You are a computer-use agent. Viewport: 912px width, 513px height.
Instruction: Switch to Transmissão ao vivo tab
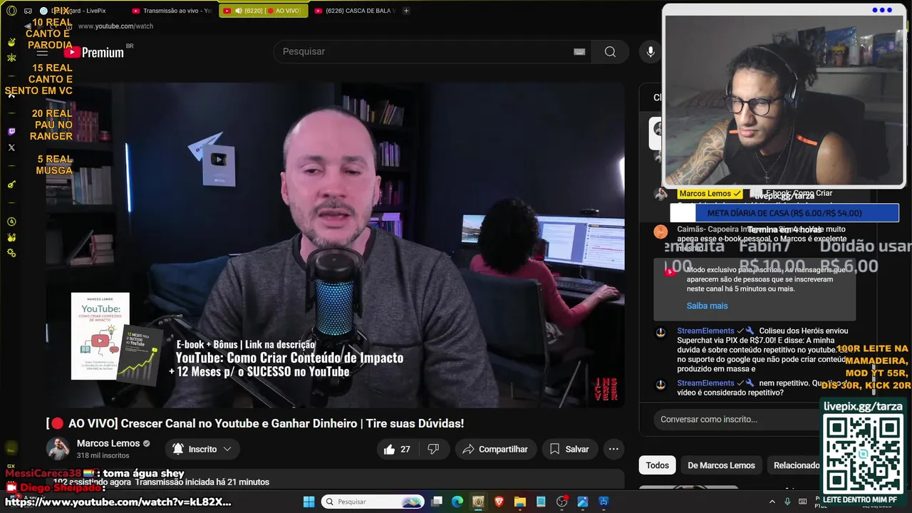pyautogui.click(x=171, y=11)
